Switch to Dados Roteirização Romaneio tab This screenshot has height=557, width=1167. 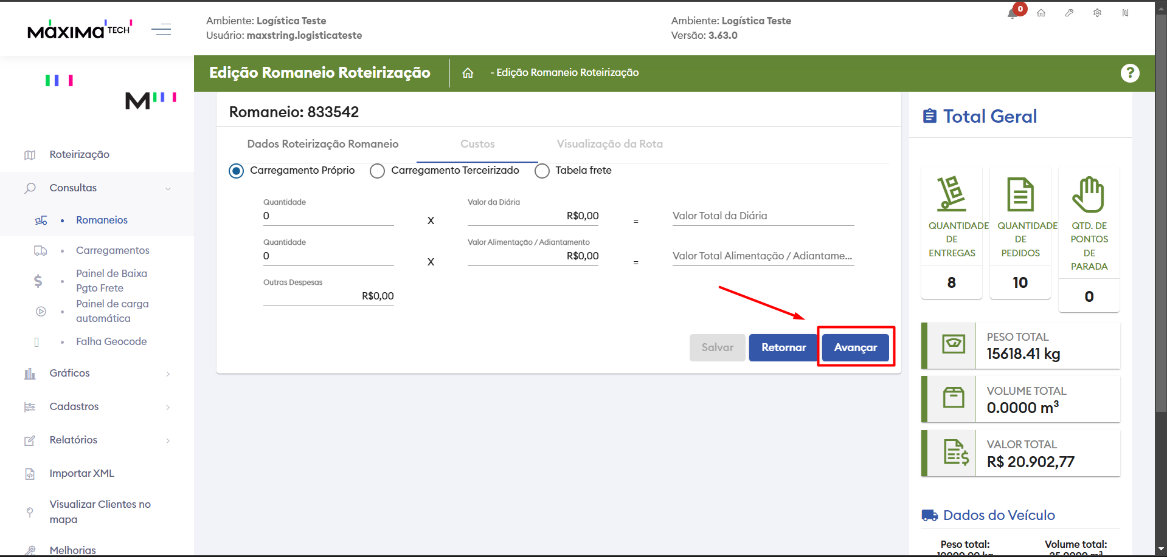[x=322, y=144]
